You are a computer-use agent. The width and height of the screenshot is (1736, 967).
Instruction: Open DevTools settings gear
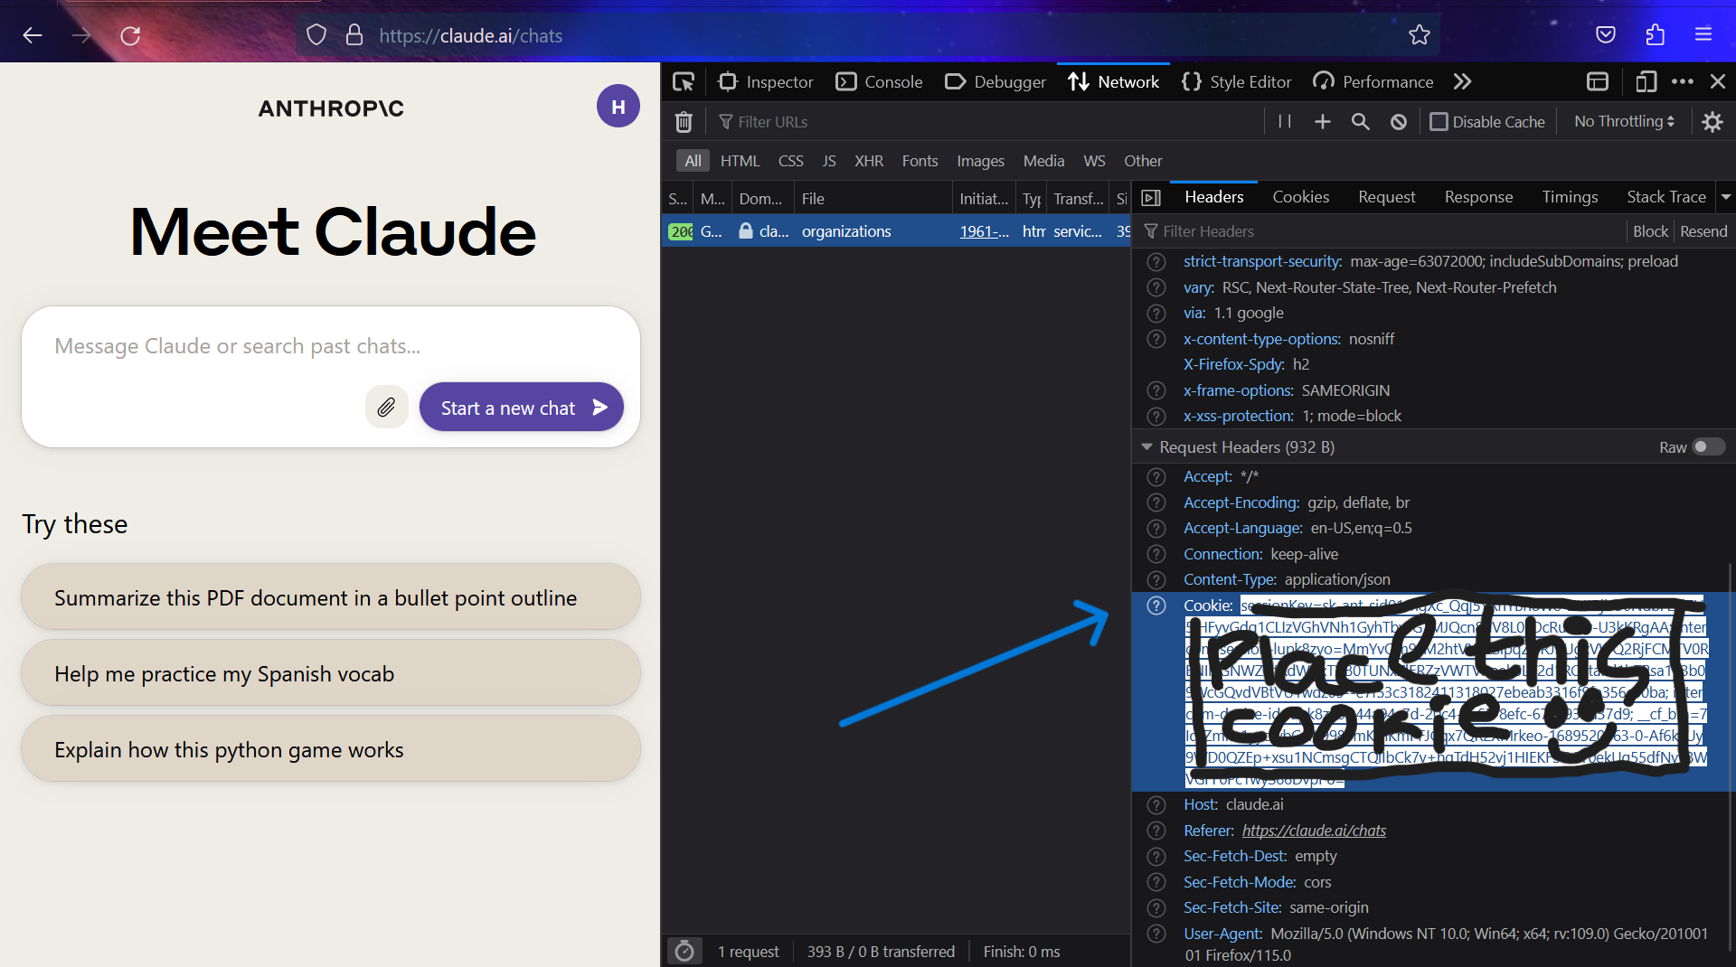(x=1712, y=121)
